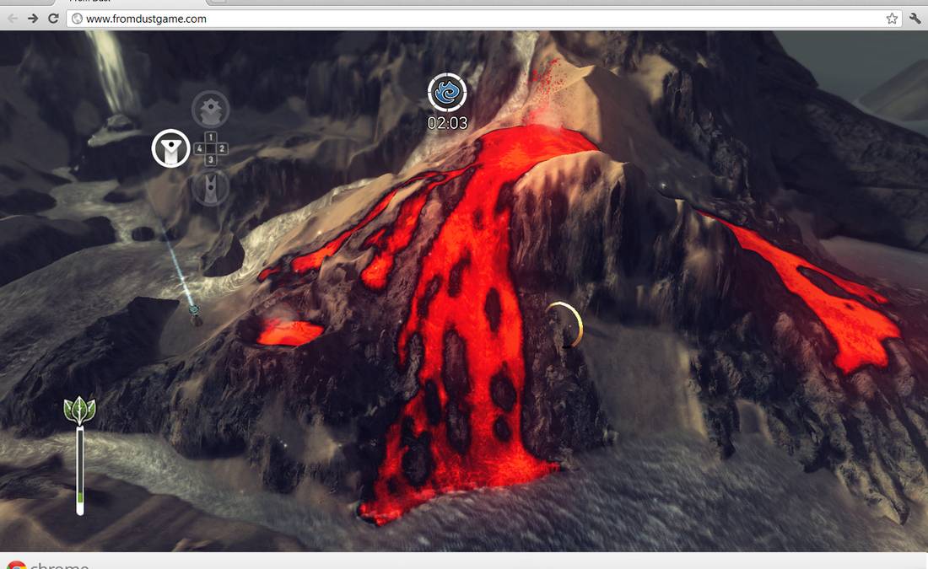Open Chrome's wrench settings menu

pos(915,19)
